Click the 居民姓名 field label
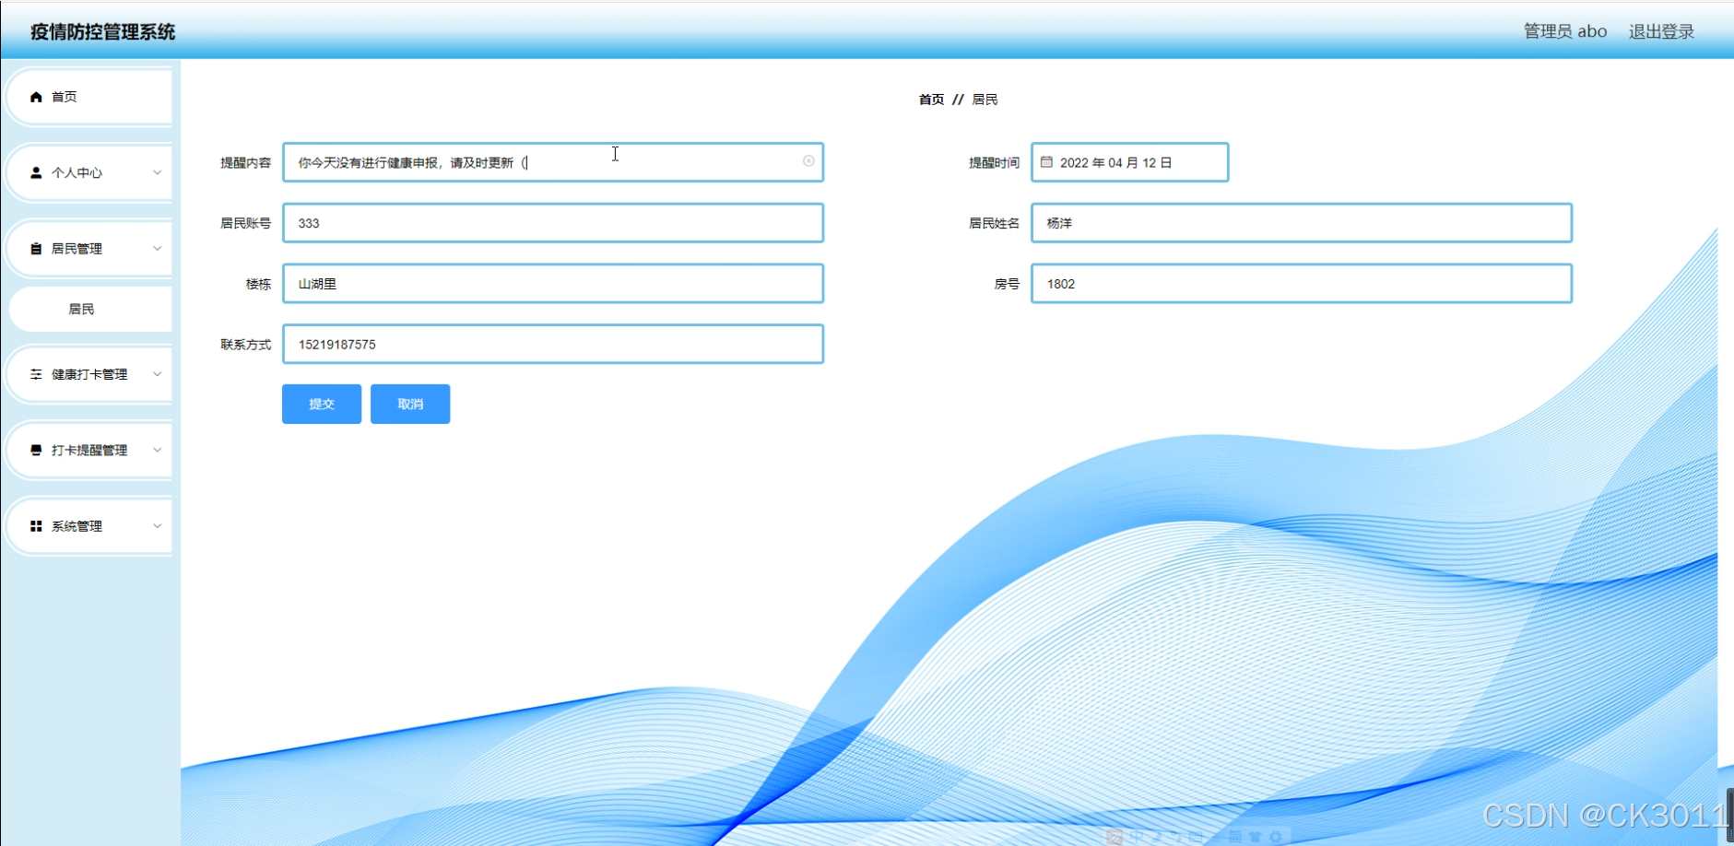The width and height of the screenshot is (1734, 846). coord(994,223)
